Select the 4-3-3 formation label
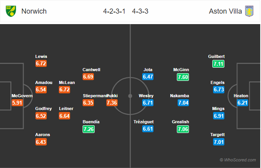Screen dimensions: 261x168 [140, 11]
